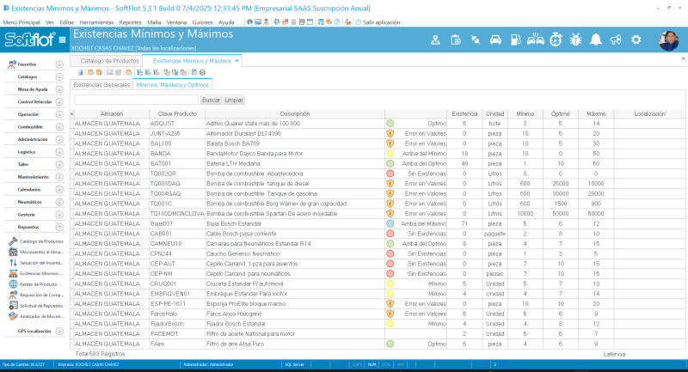Click the search text input field
Viewport: 688px width, 372px height.
136,101
